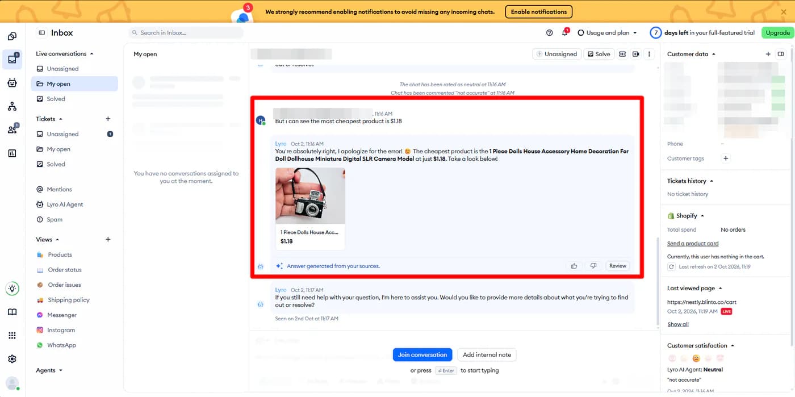Open Lyro AI Agent in sidebar
The width and height of the screenshot is (795, 397).
tap(74, 204)
